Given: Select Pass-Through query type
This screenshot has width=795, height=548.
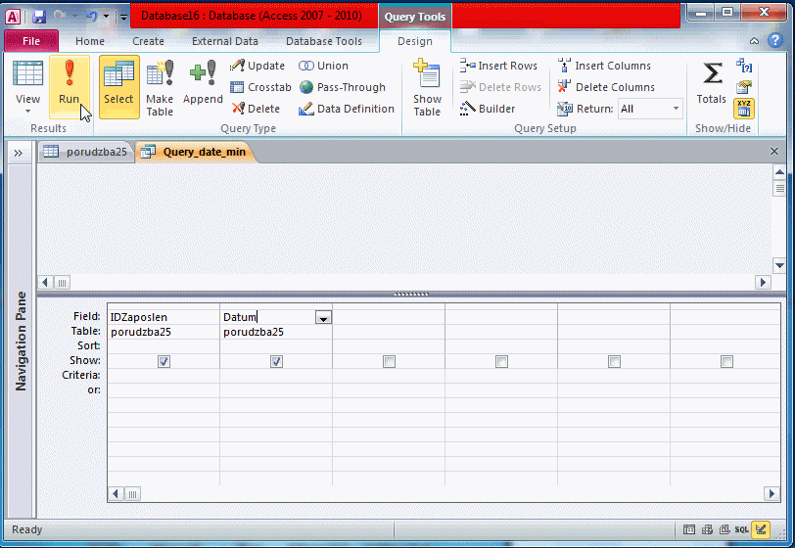Looking at the screenshot, I should point(343,87).
